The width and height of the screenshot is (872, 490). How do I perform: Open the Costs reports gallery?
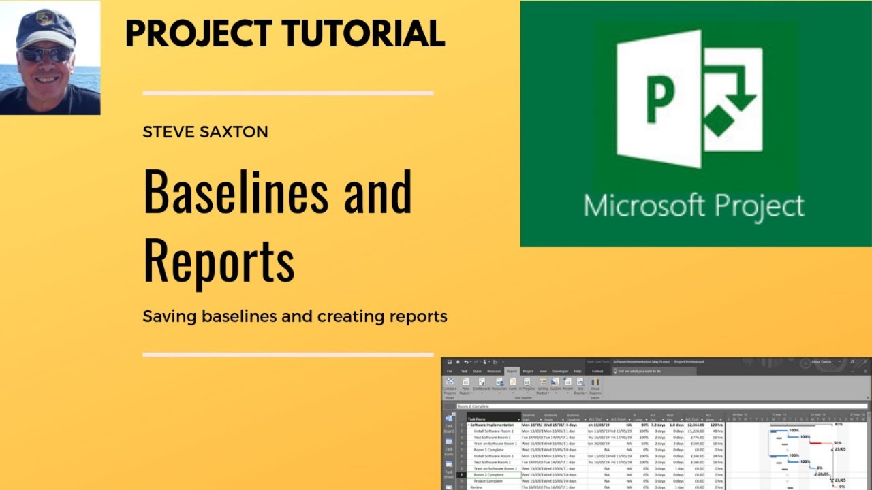[x=513, y=385]
